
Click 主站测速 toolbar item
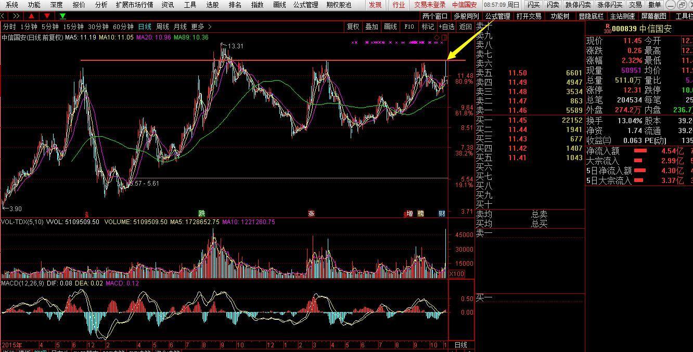click(622, 16)
